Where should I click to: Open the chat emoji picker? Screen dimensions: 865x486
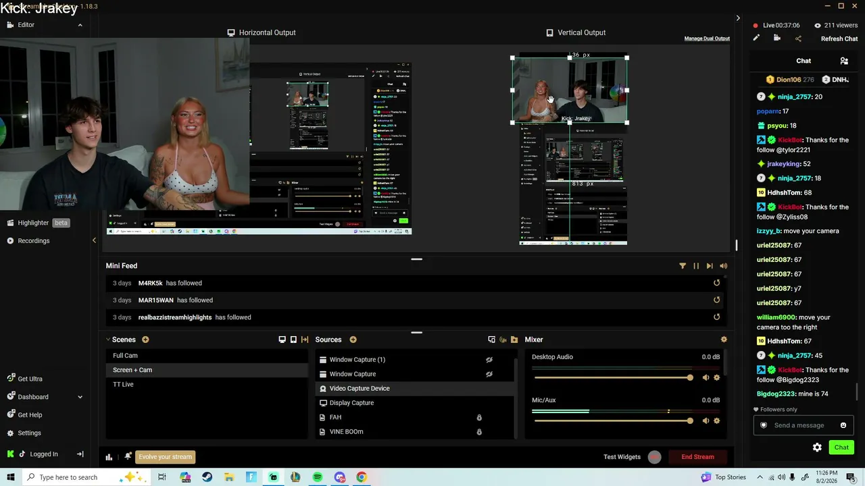coord(843,425)
